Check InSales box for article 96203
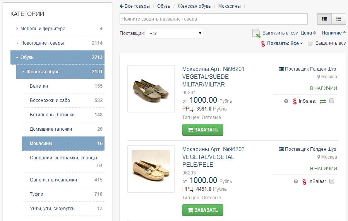 332,181
